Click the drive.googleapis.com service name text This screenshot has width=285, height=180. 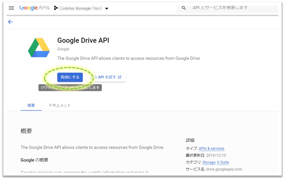[224, 169]
